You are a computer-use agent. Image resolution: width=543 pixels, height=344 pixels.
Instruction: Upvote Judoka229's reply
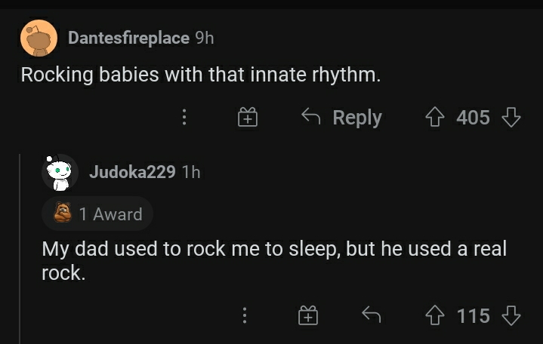tap(436, 316)
